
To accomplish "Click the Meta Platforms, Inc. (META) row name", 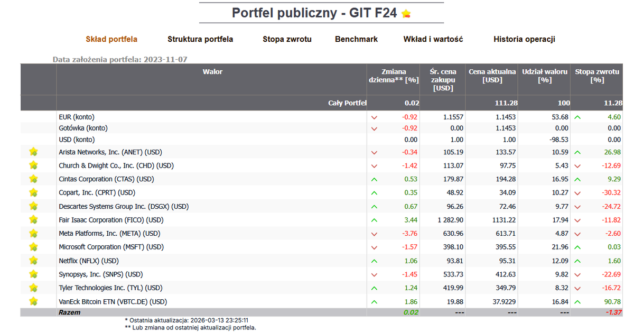I will pyautogui.click(x=109, y=233).
